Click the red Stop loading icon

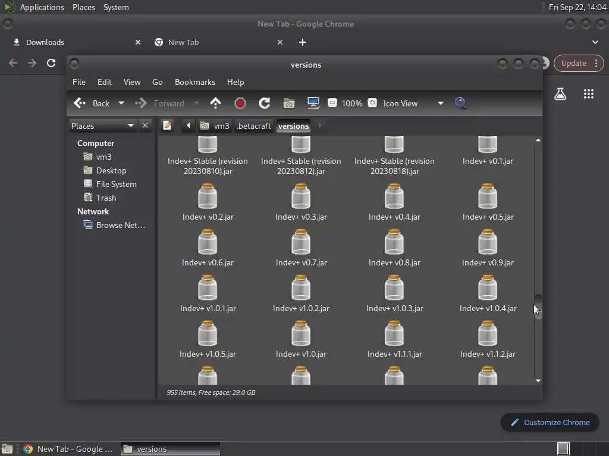click(240, 103)
